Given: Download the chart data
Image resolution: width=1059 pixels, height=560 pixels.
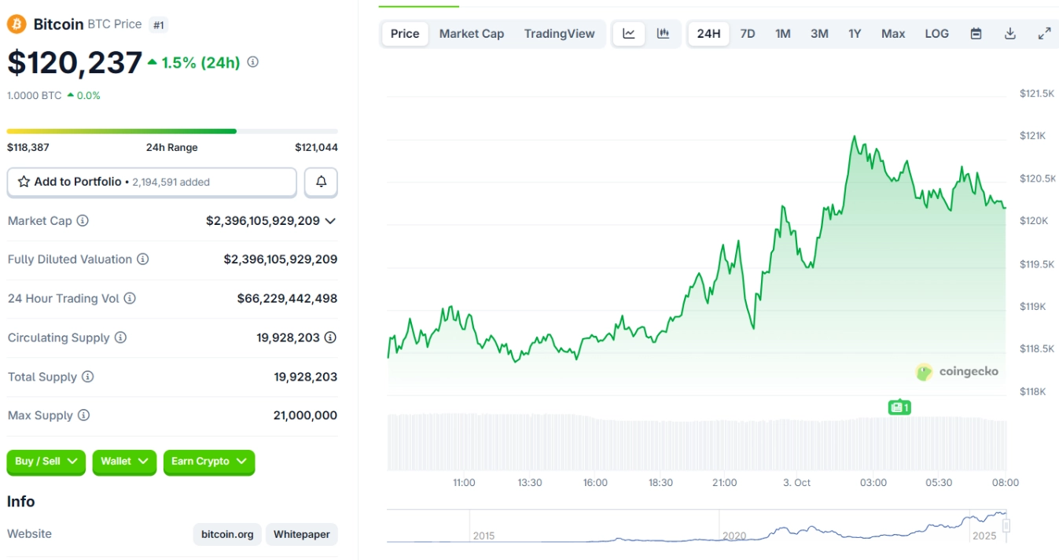Looking at the screenshot, I should pyautogui.click(x=1010, y=34).
